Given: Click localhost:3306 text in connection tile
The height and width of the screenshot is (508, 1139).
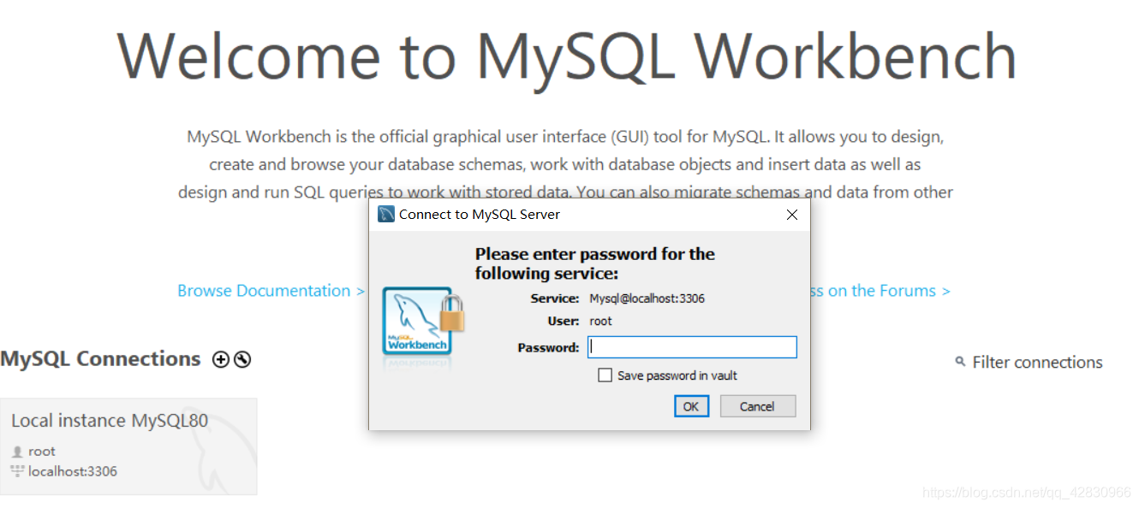Looking at the screenshot, I should [x=73, y=471].
